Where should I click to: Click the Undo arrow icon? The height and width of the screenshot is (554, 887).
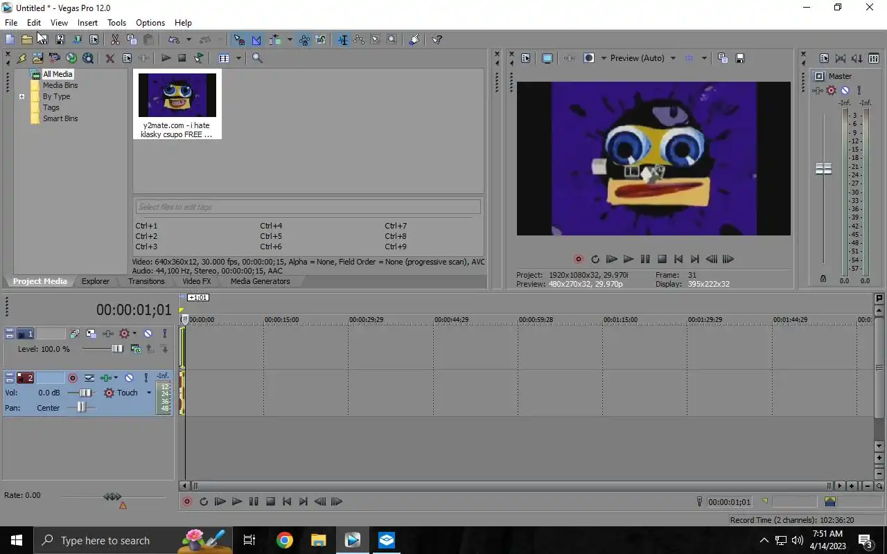pos(174,39)
